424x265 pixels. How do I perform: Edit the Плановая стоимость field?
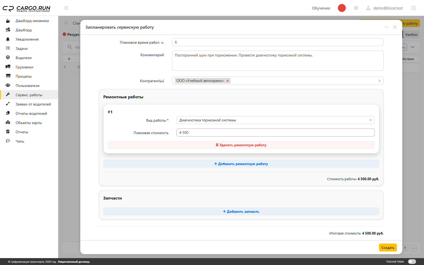click(276, 132)
